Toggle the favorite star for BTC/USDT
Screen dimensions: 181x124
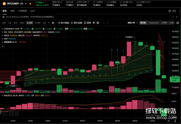click(x=30, y=4)
